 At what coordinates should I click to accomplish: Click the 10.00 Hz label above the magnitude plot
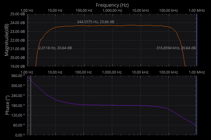[55, 10]
